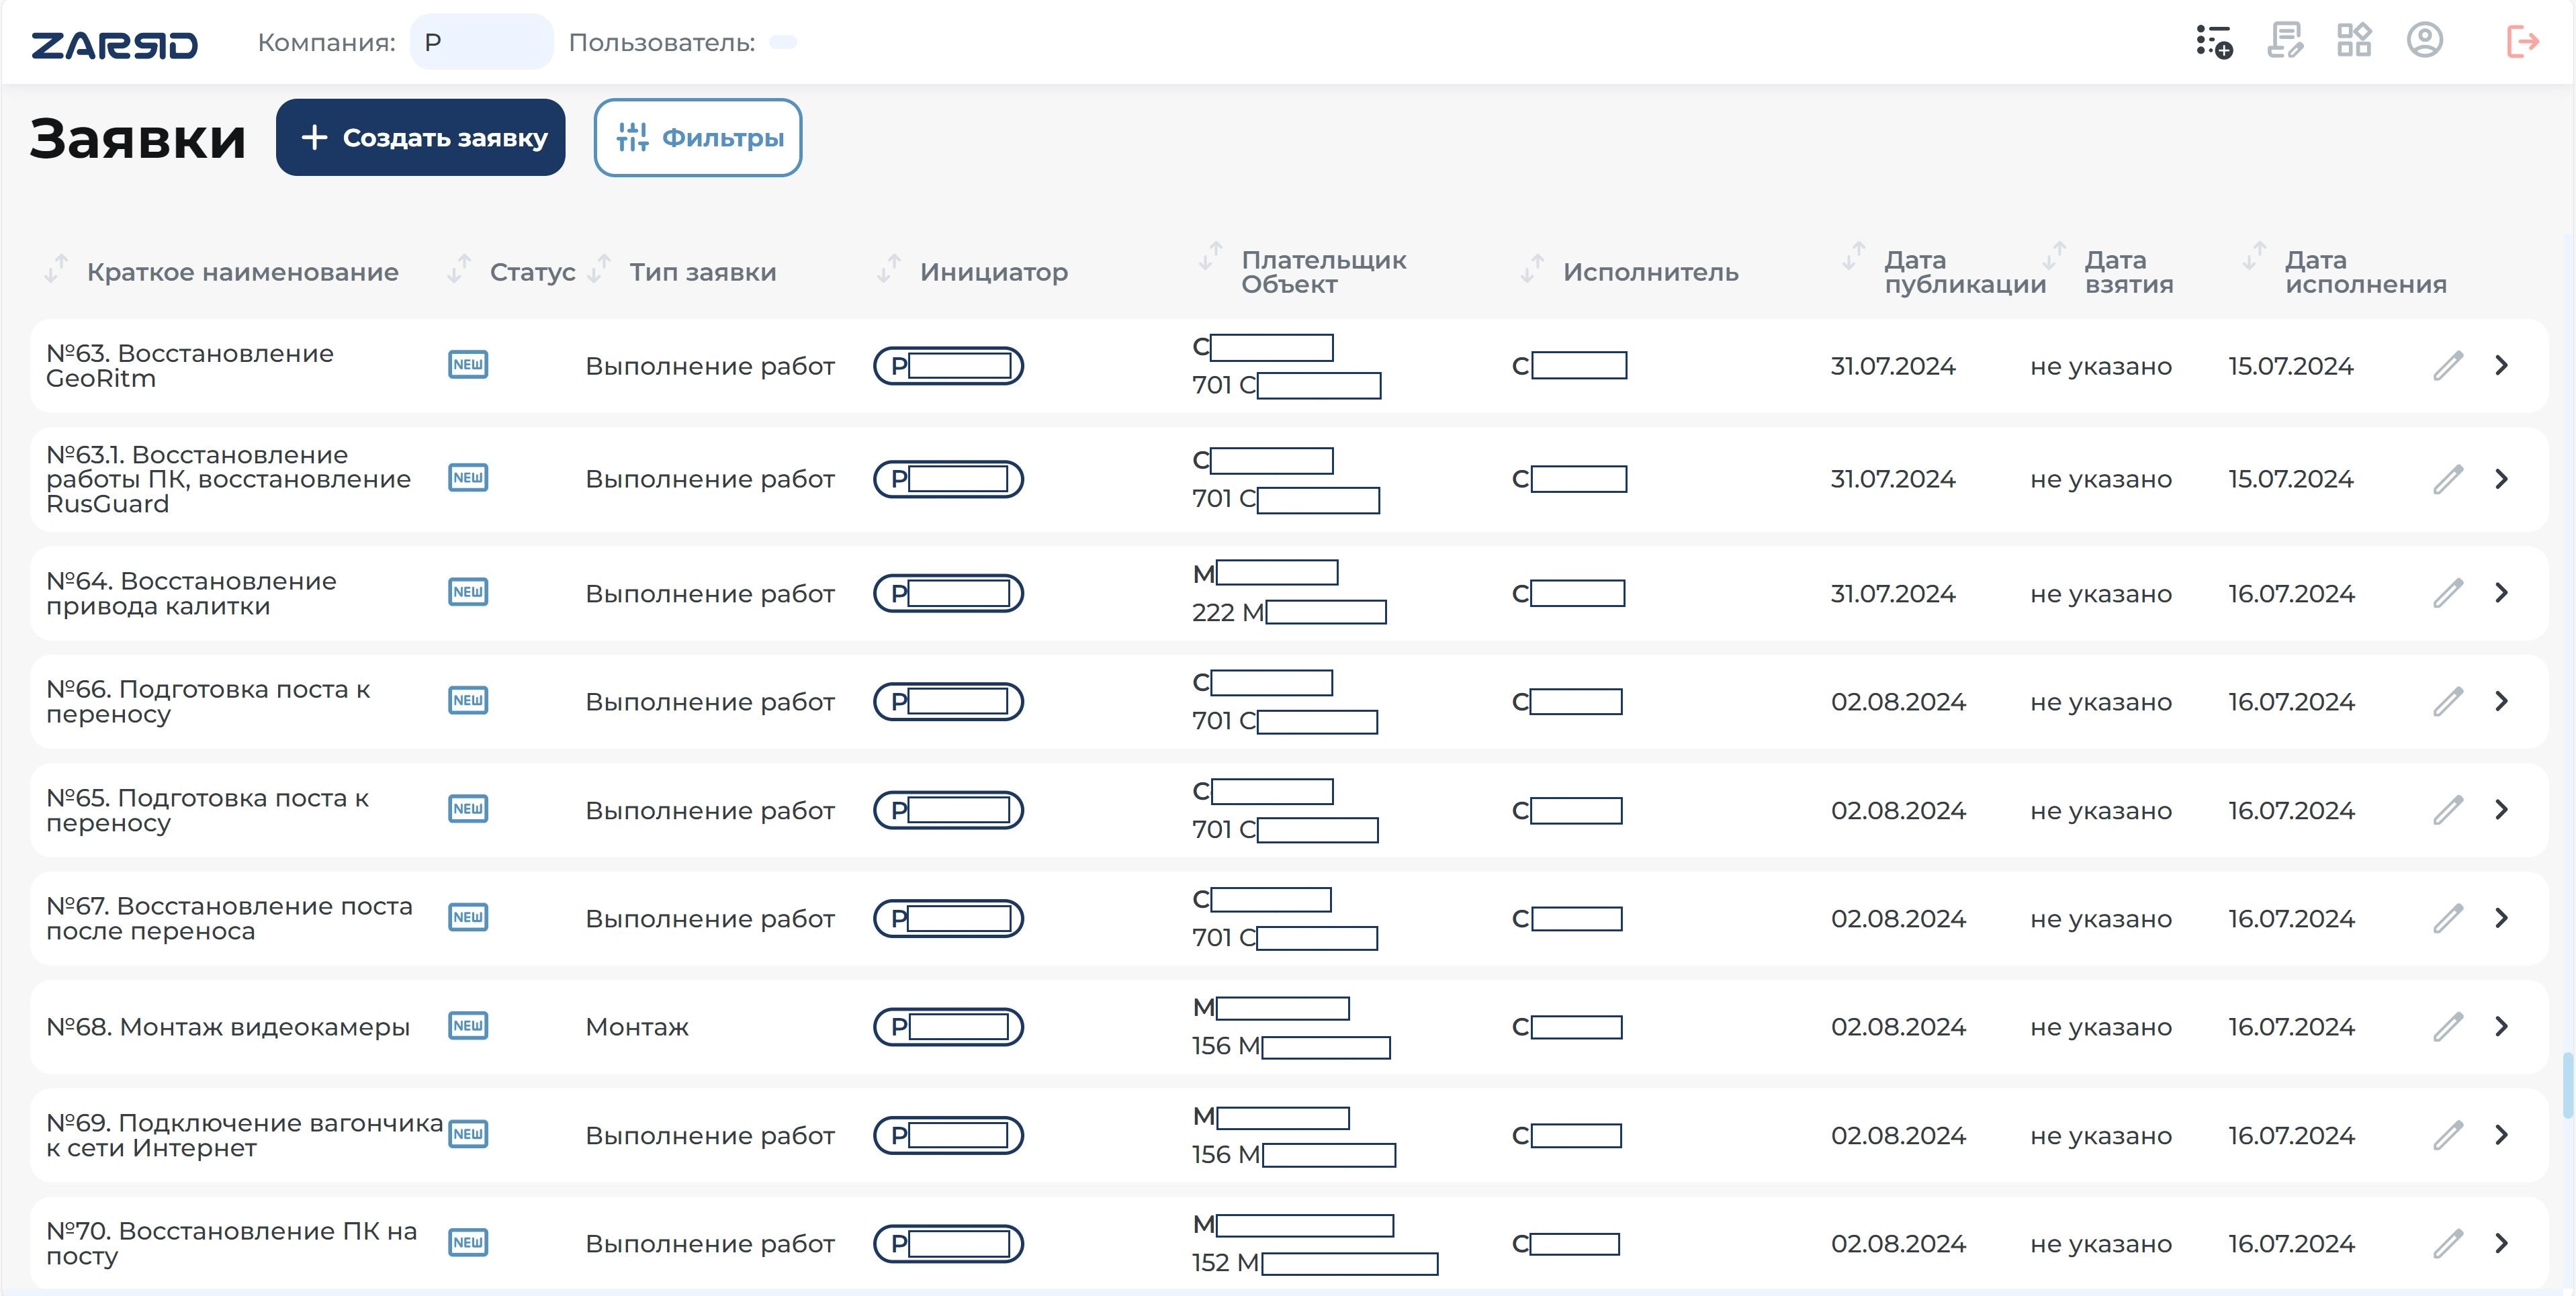Viewport: 2576px width, 1296px height.
Task: Open the add-to-list icon in header
Action: point(2214,42)
